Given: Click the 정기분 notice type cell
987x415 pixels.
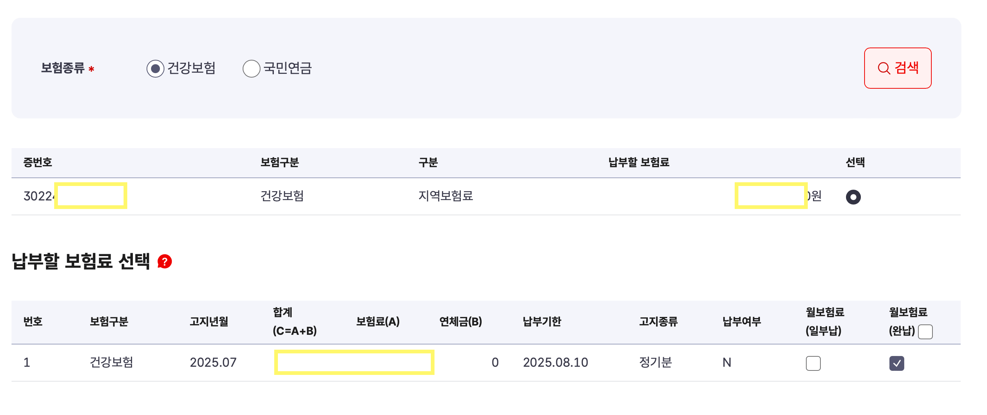Looking at the screenshot, I should [656, 363].
